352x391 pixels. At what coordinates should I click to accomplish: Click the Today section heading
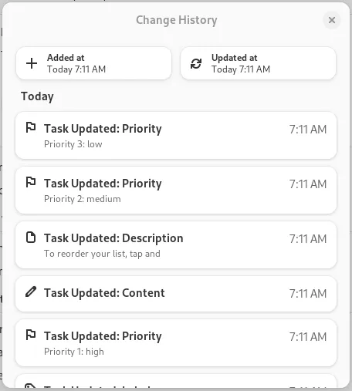37,96
